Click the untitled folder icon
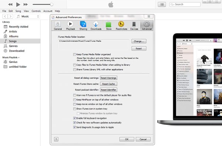The height and width of the screenshot is (146, 222). point(6,67)
